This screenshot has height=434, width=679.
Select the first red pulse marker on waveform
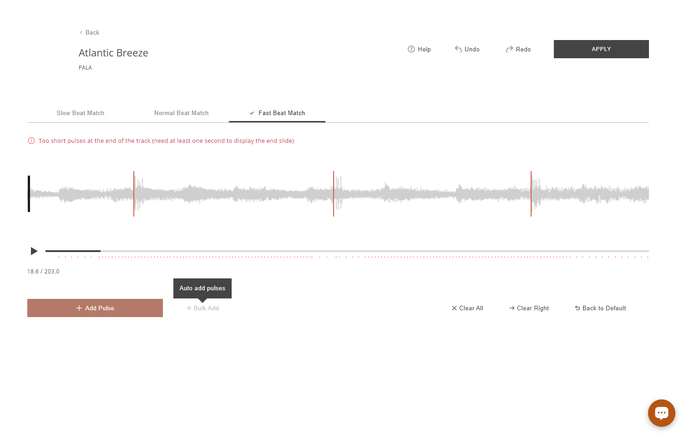(x=134, y=194)
